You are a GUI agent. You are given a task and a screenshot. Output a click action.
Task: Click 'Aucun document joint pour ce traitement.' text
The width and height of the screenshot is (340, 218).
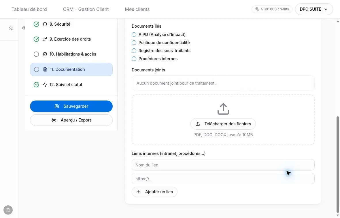(176, 83)
